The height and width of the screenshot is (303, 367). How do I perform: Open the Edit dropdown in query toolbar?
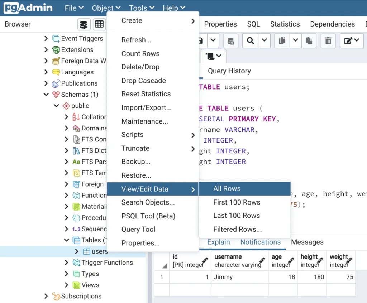click(x=352, y=40)
